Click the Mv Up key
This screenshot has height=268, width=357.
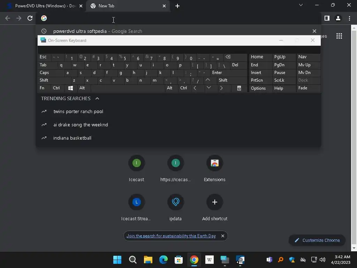click(308, 65)
